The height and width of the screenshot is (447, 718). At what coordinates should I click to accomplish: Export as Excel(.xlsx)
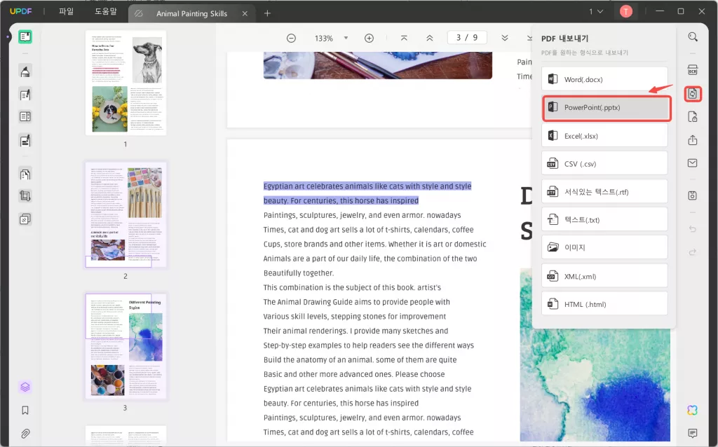click(604, 136)
